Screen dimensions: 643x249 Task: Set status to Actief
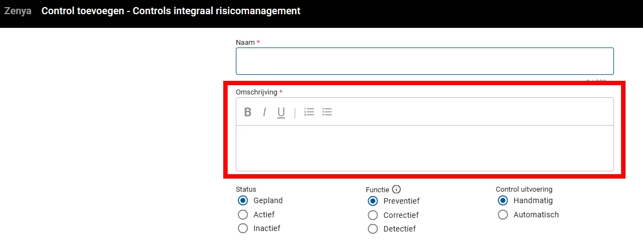(243, 215)
